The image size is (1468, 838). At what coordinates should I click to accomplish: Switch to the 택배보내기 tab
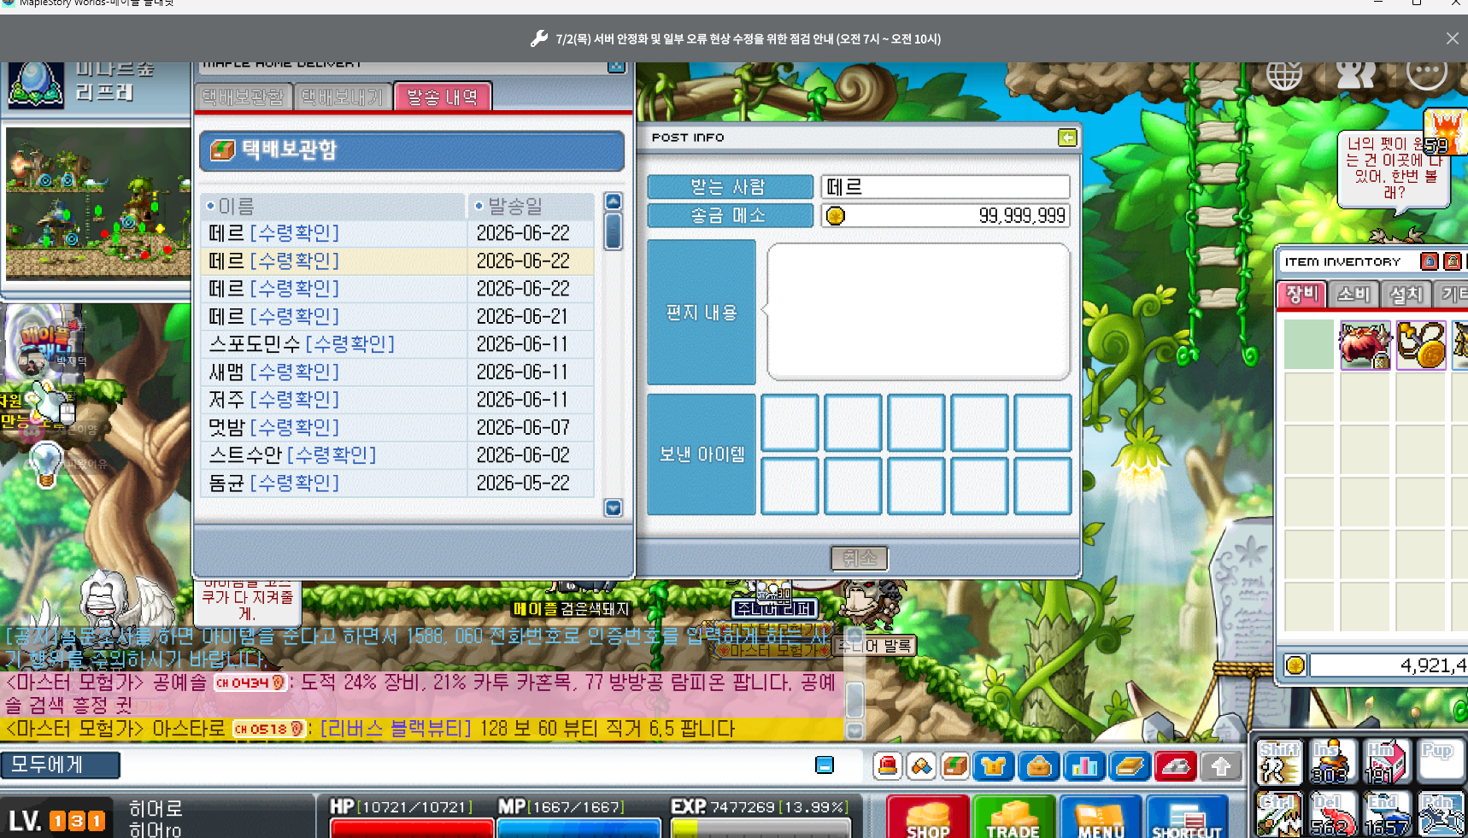(344, 97)
